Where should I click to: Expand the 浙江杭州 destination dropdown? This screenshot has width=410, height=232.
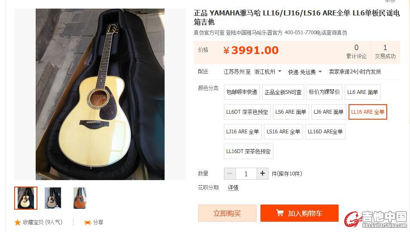coord(268,72)
